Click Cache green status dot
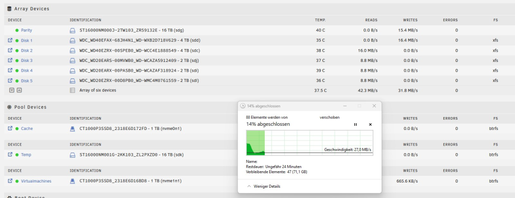Viewport: 515px width, 198px height. click(17, 128)
